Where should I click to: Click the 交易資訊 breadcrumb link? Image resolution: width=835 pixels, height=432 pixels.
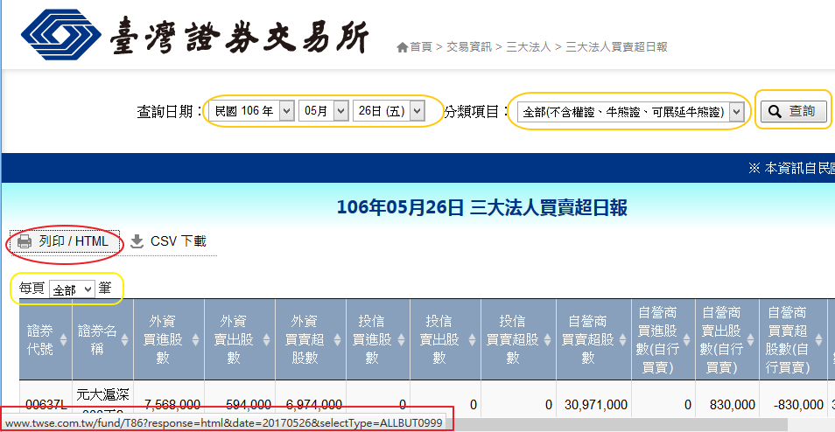coord(468,47)
